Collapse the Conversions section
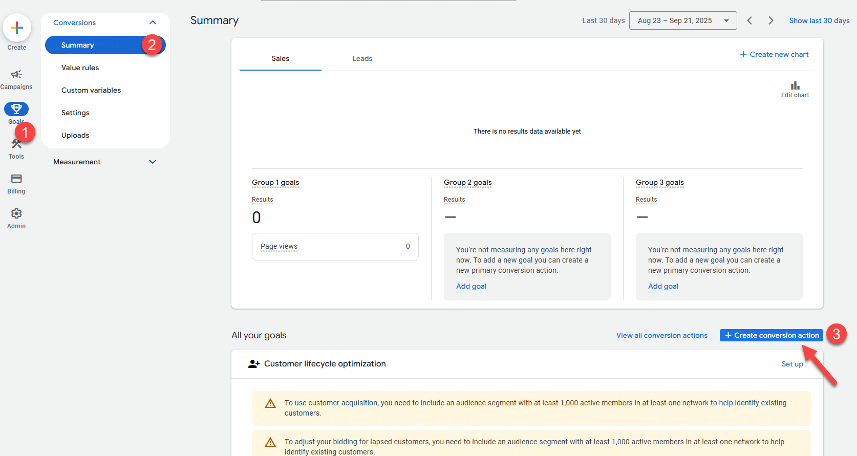The height and width of the screenshot is (456, 857). pos(153,23)
